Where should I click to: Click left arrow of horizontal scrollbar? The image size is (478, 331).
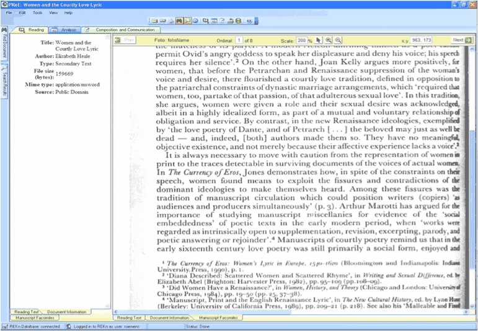(116, 312)
